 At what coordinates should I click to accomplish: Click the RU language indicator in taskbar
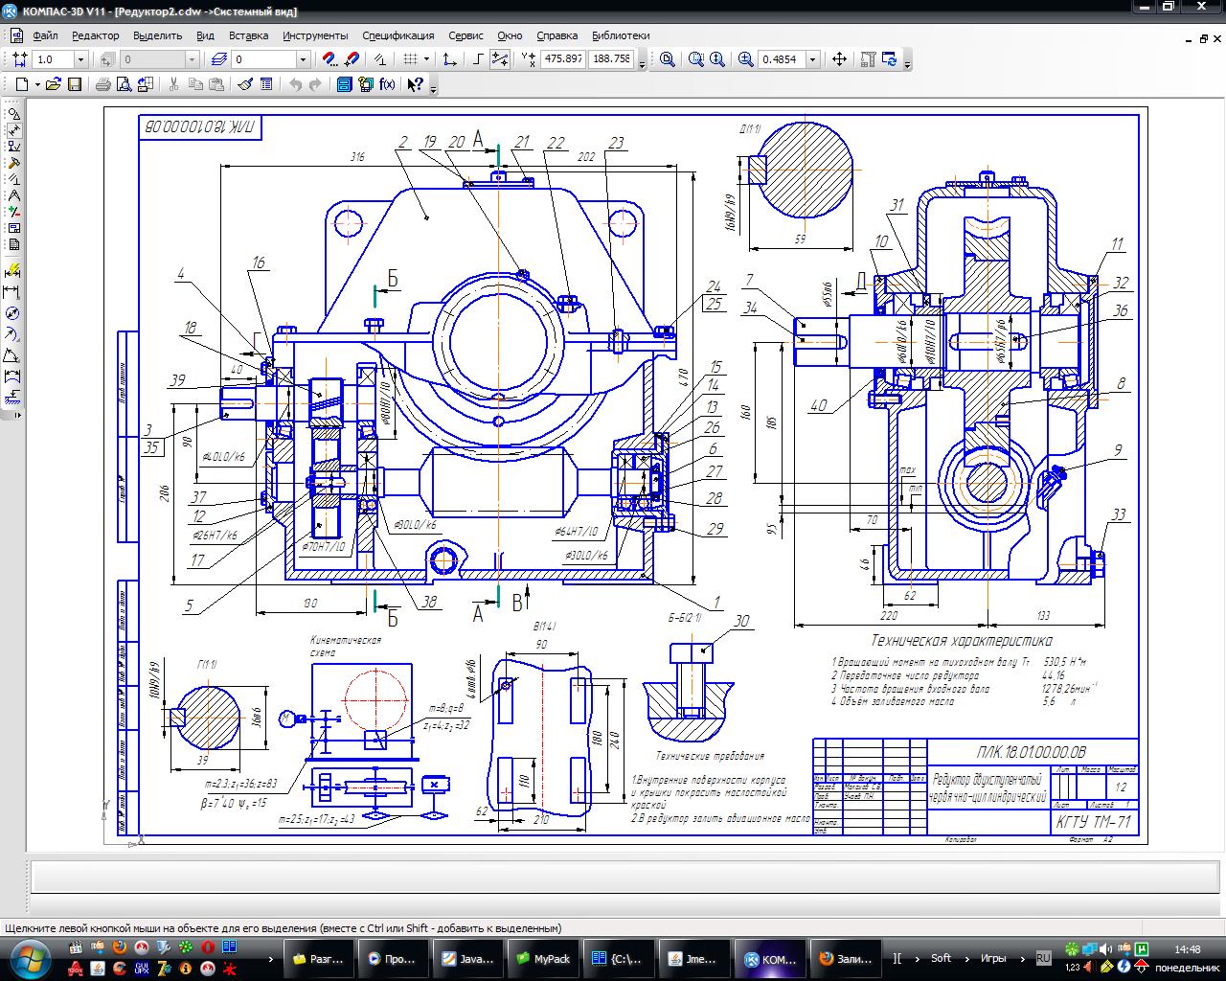(x=1043, y=957)
